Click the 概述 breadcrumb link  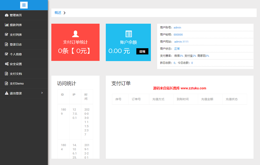coord(58,13)
